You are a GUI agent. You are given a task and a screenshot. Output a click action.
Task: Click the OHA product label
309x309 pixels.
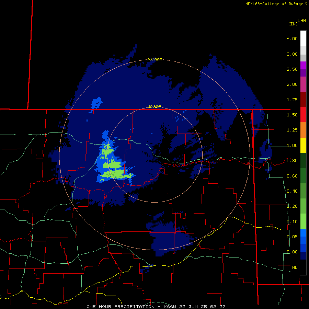(x=302, y=21)
